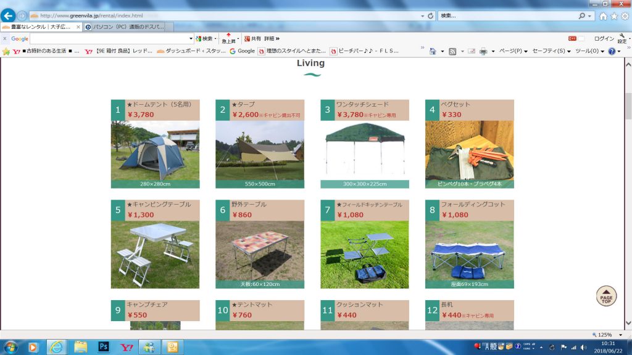
Task: Open the 理想のスタイルへとまた favorite
Action: coord(291,51)
